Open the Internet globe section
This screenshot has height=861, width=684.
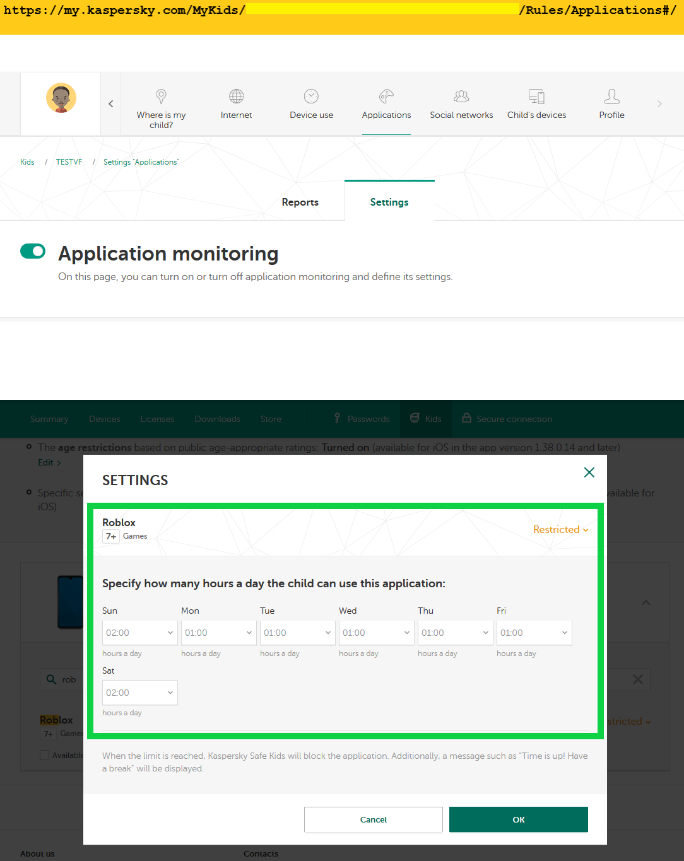(x=236, y=104)
